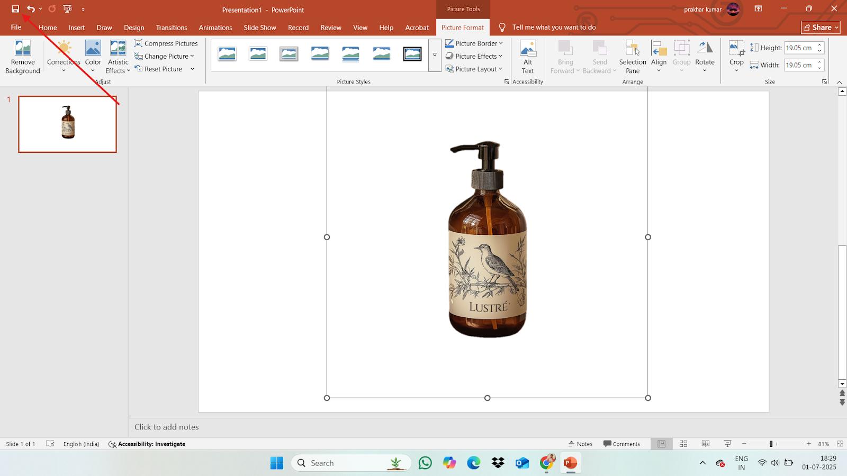Viewport: 847px width, 476px height.
Task: Click Alt Text button
Action: point(528,57)
